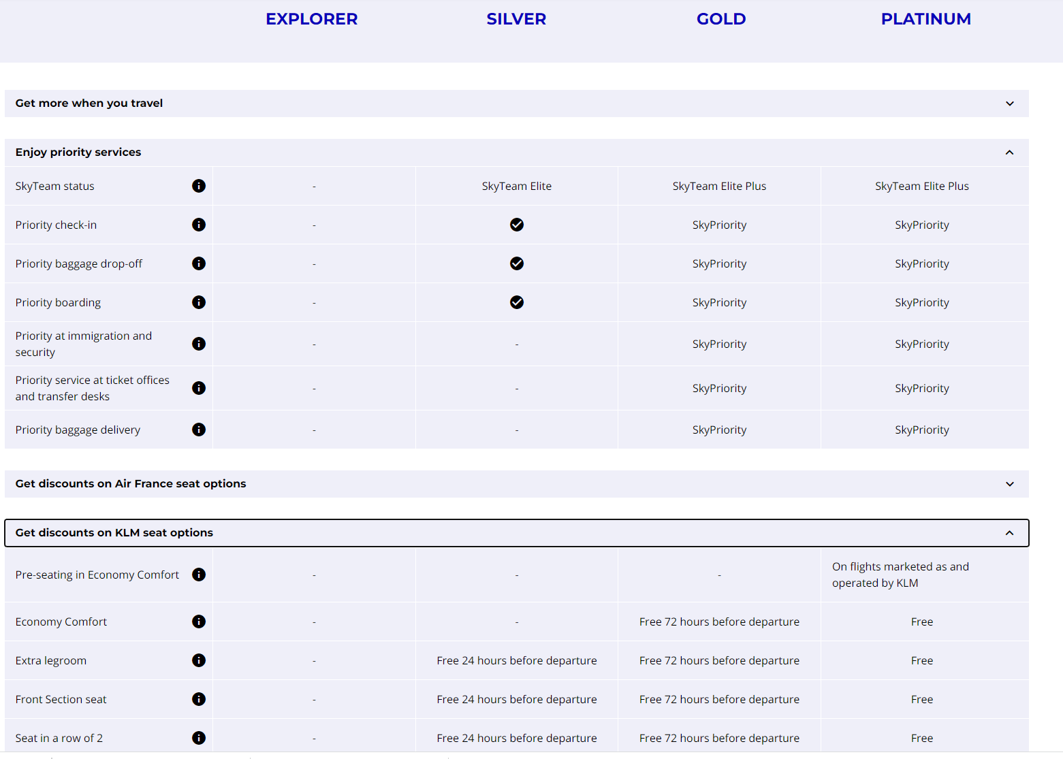1063x759 pixels.
Task: Select the PLATINUM tier heading
Action: point(925,19)
